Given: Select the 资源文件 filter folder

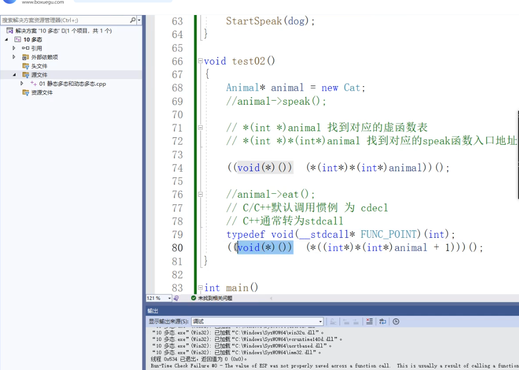Looking at the screenshot, I should coord(42,93).
